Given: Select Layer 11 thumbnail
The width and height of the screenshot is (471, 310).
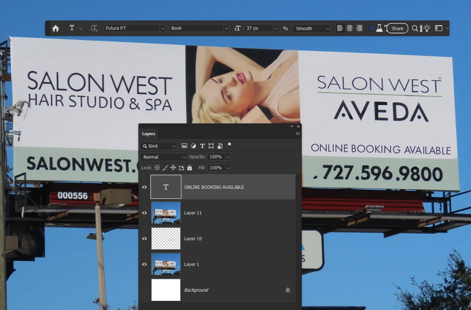Looking at the screenshot, I should pyautogui.click(x=166, y=213).
